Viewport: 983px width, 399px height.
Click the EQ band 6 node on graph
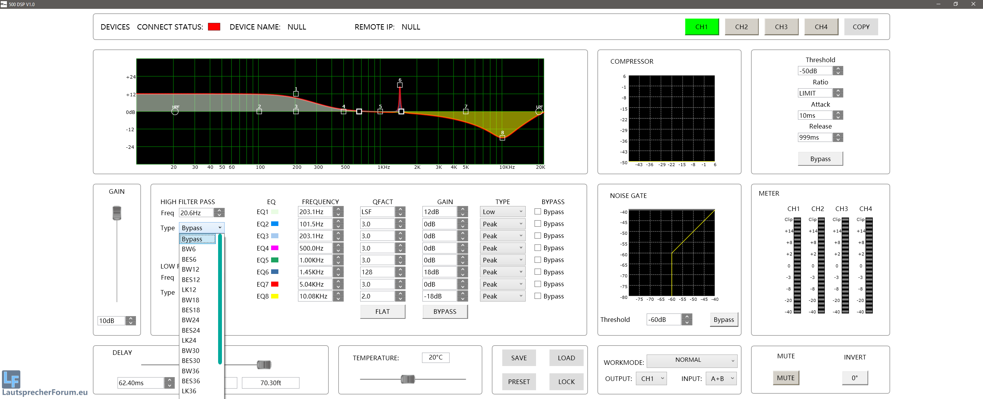pyautogui.click(x=400, y=85)
